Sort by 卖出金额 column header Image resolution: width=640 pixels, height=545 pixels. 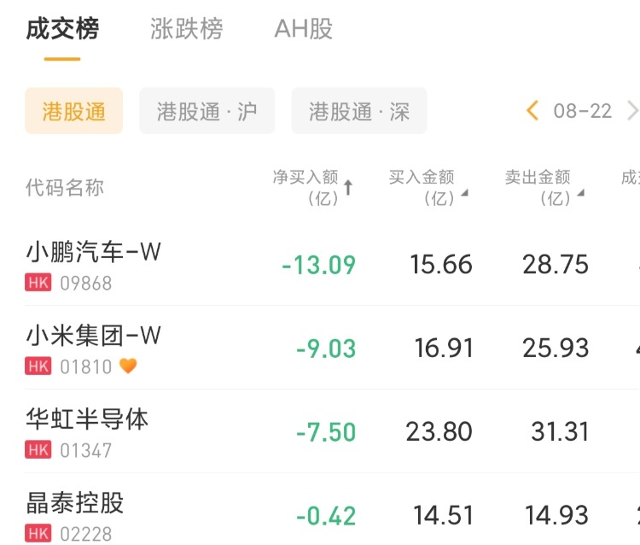tap(544, 188)
